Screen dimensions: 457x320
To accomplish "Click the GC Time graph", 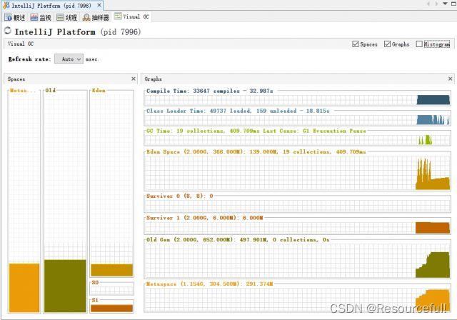I will (297, 140).
